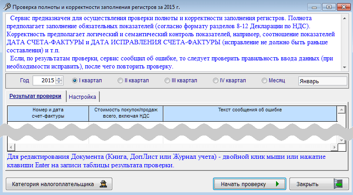
Task: Click the green play arrow on Начать проверку
Action: (277, 184)
